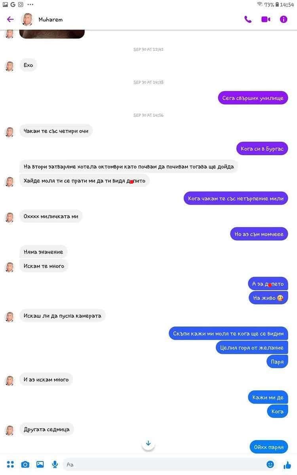The height and width of the screenshot is (475, 297).
Task: Tap the sender avatar beside 'Другата седмица'
Action: pyautogui.click(x=10, y=430)
